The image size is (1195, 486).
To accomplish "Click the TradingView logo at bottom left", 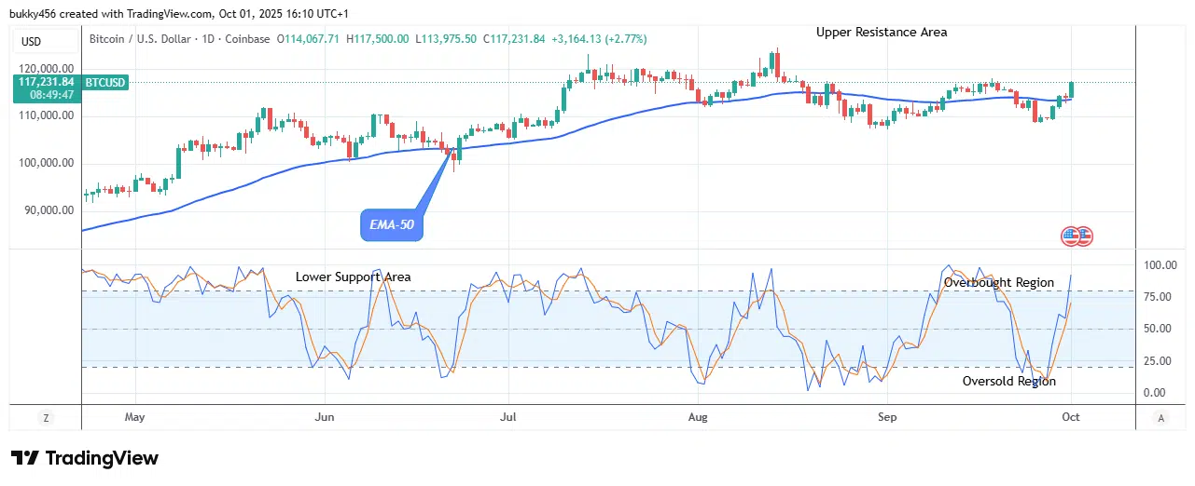I will (x=85, y=458).
